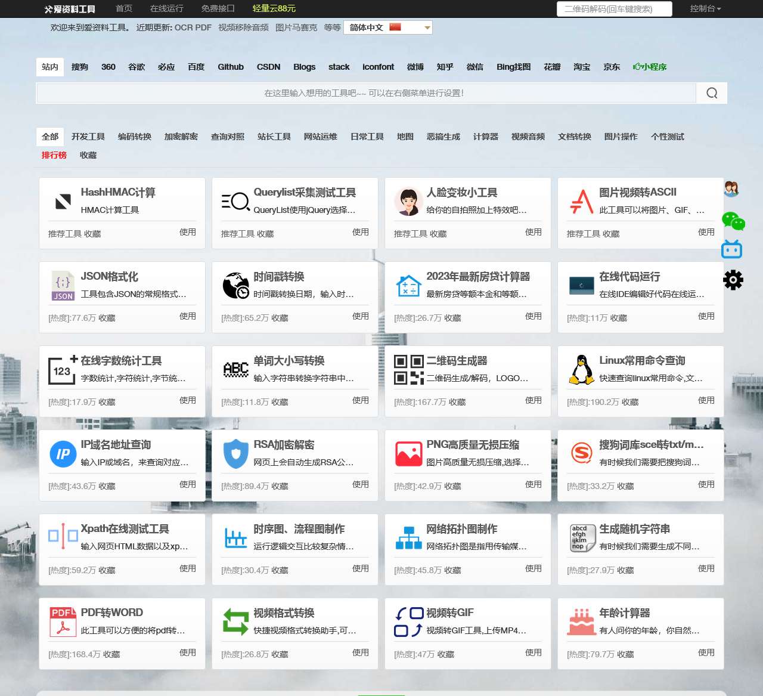Open the 简体中文 language dropdown
The image size is (763, 696).
pos(387,27)
